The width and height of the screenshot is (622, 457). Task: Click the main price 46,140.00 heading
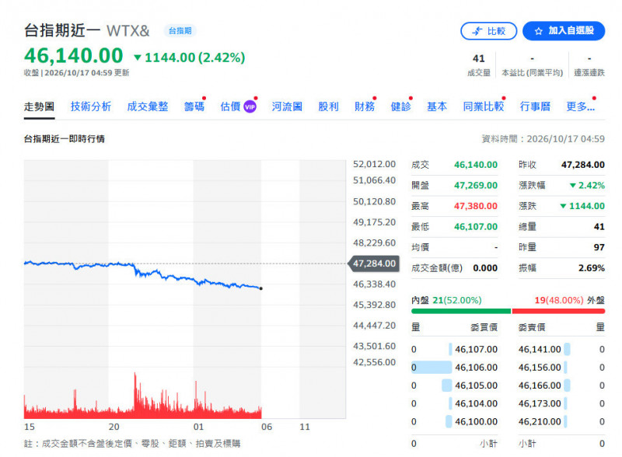coord(74,55)
